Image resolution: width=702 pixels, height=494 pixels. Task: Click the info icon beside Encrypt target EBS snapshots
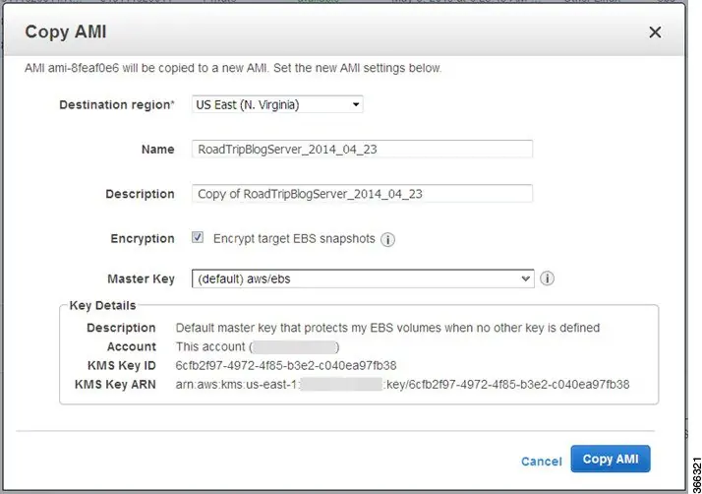click(x=387, y=239)
